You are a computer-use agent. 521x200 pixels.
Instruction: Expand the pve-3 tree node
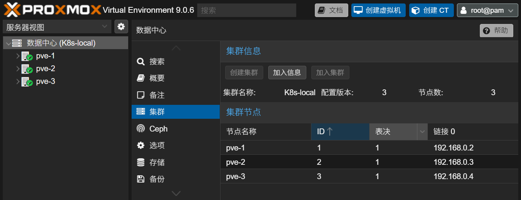(17, 82)
